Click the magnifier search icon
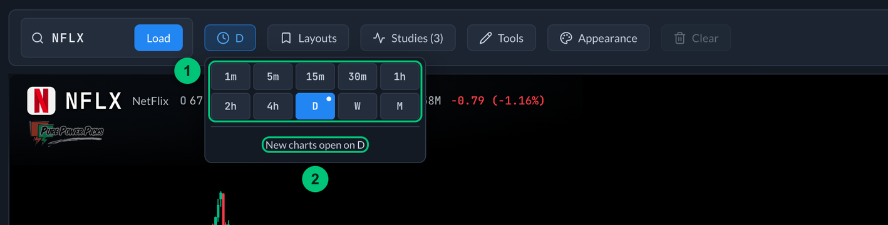 (37, 38)
